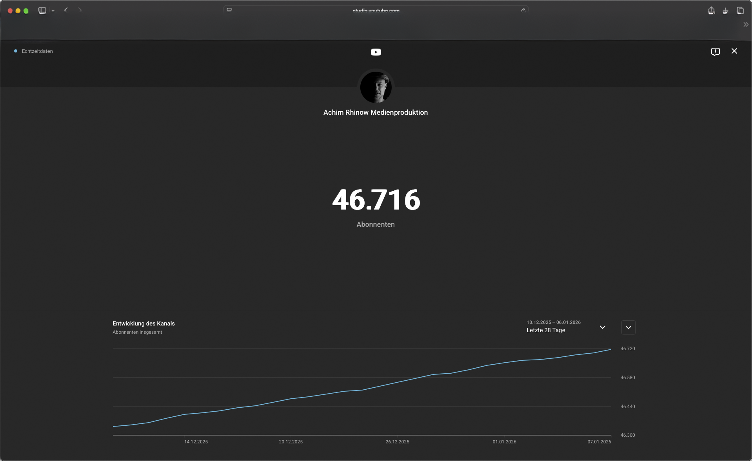Viewport: 752px width, 461px height.
Task: Expand the hidden toolbar items chevron
Action: click(x=746, y=25)
